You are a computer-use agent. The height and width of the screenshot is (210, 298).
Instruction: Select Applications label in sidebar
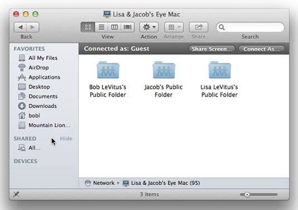[x=44, y=77]
